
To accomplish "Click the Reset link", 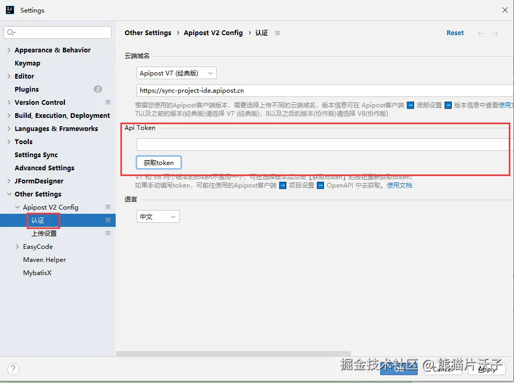I will pyautogui.click(x=455, y=33).
